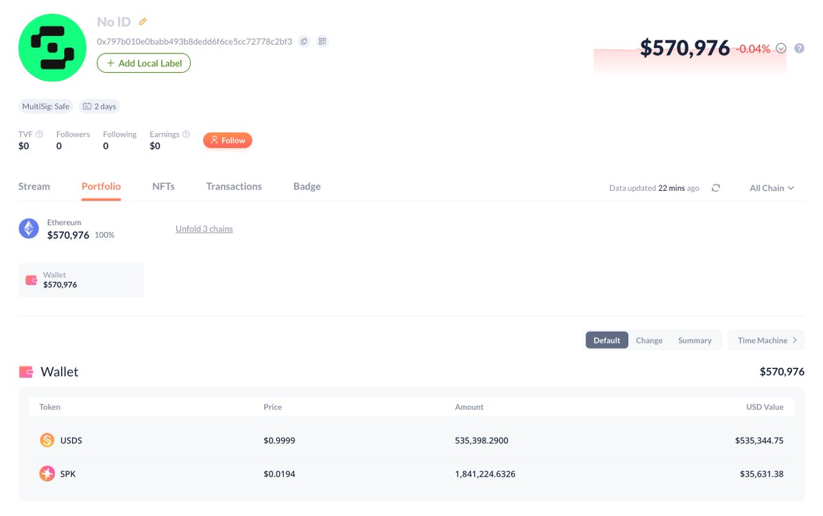Click the Add Local Label button
Screen dimensions: 823x516
coord(144,63)
